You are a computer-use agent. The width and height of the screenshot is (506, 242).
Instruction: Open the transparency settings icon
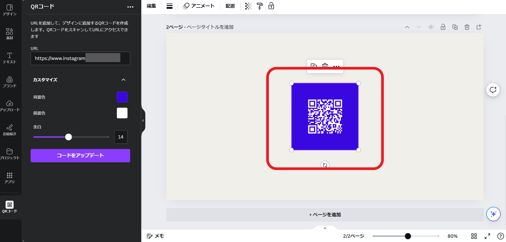(248, 6)
